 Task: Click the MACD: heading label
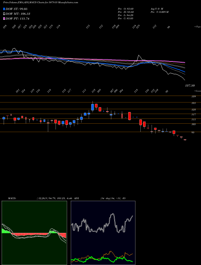(x=12, y=198)
